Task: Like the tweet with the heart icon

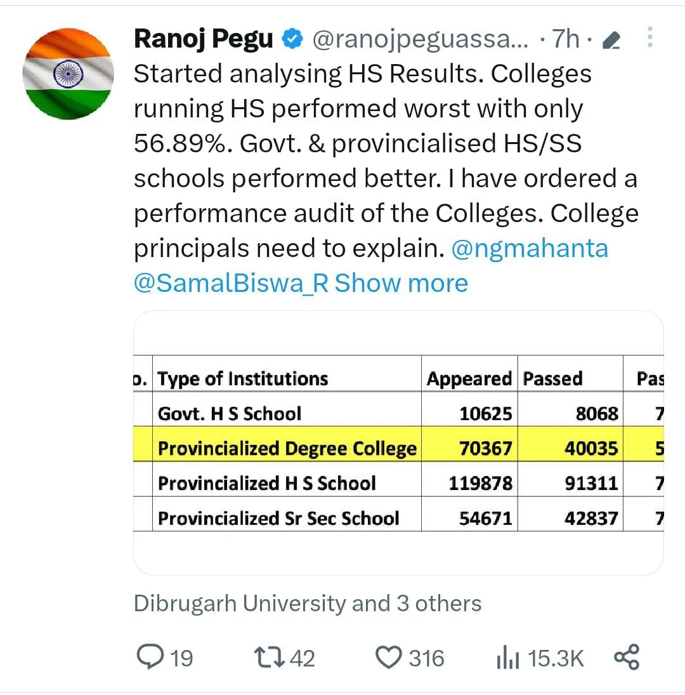Action: pos(388,658)
